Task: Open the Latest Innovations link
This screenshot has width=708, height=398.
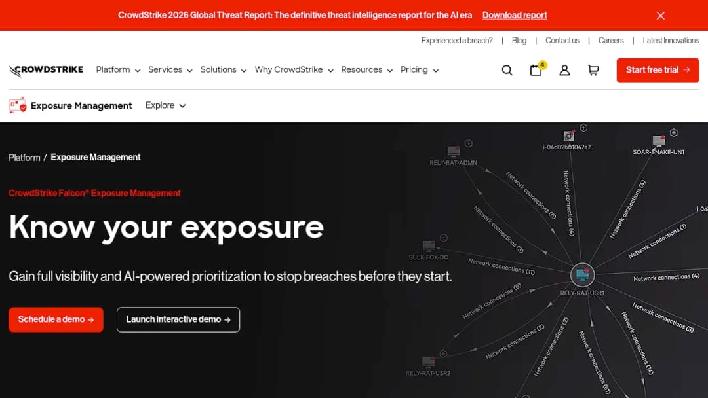Action: [671, 41]
